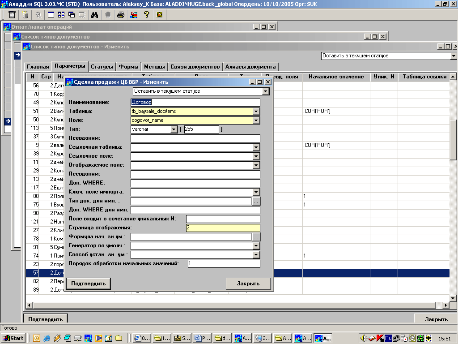Switch to the Главная tab
Screen dimensions: 458x344
pos(38,67)
